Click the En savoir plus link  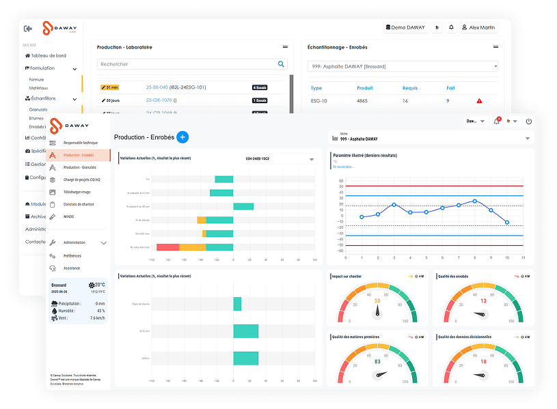click(344, 166)
